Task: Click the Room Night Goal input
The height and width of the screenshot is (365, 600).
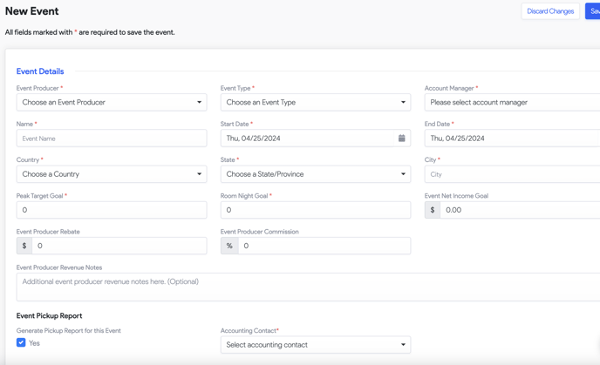Action: click(x=315, y=210)
